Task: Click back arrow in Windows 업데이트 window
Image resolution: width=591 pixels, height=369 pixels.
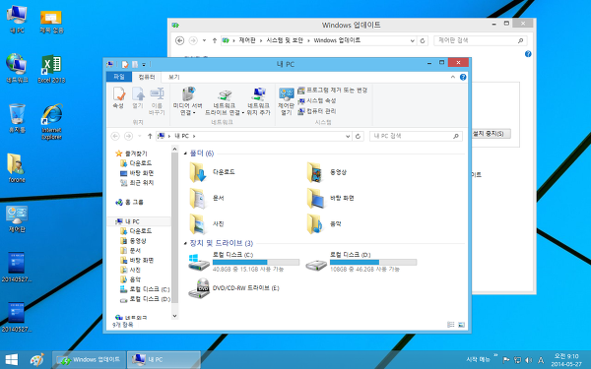Action: [x=180, y=40]
